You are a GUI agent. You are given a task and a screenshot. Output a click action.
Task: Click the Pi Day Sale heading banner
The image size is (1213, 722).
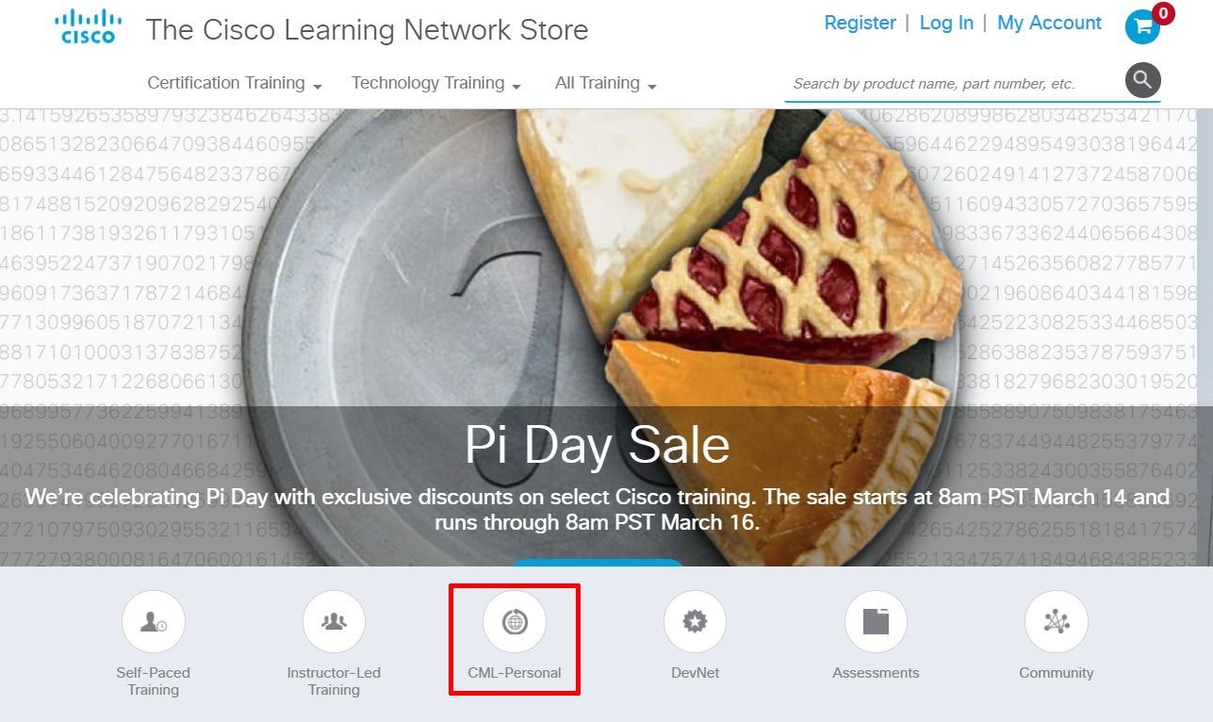[x=598, y=445]
